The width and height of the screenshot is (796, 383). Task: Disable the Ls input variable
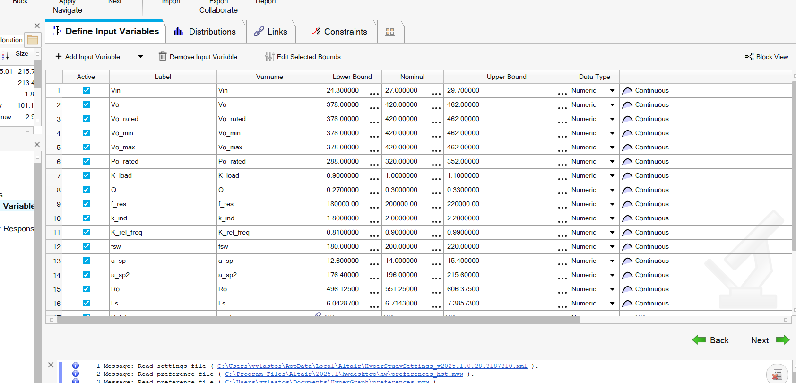pos(87,303)
